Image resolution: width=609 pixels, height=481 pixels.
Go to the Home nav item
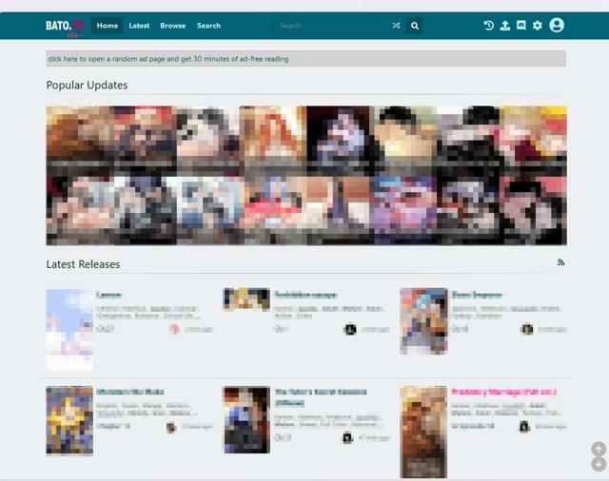pos(108,26)
